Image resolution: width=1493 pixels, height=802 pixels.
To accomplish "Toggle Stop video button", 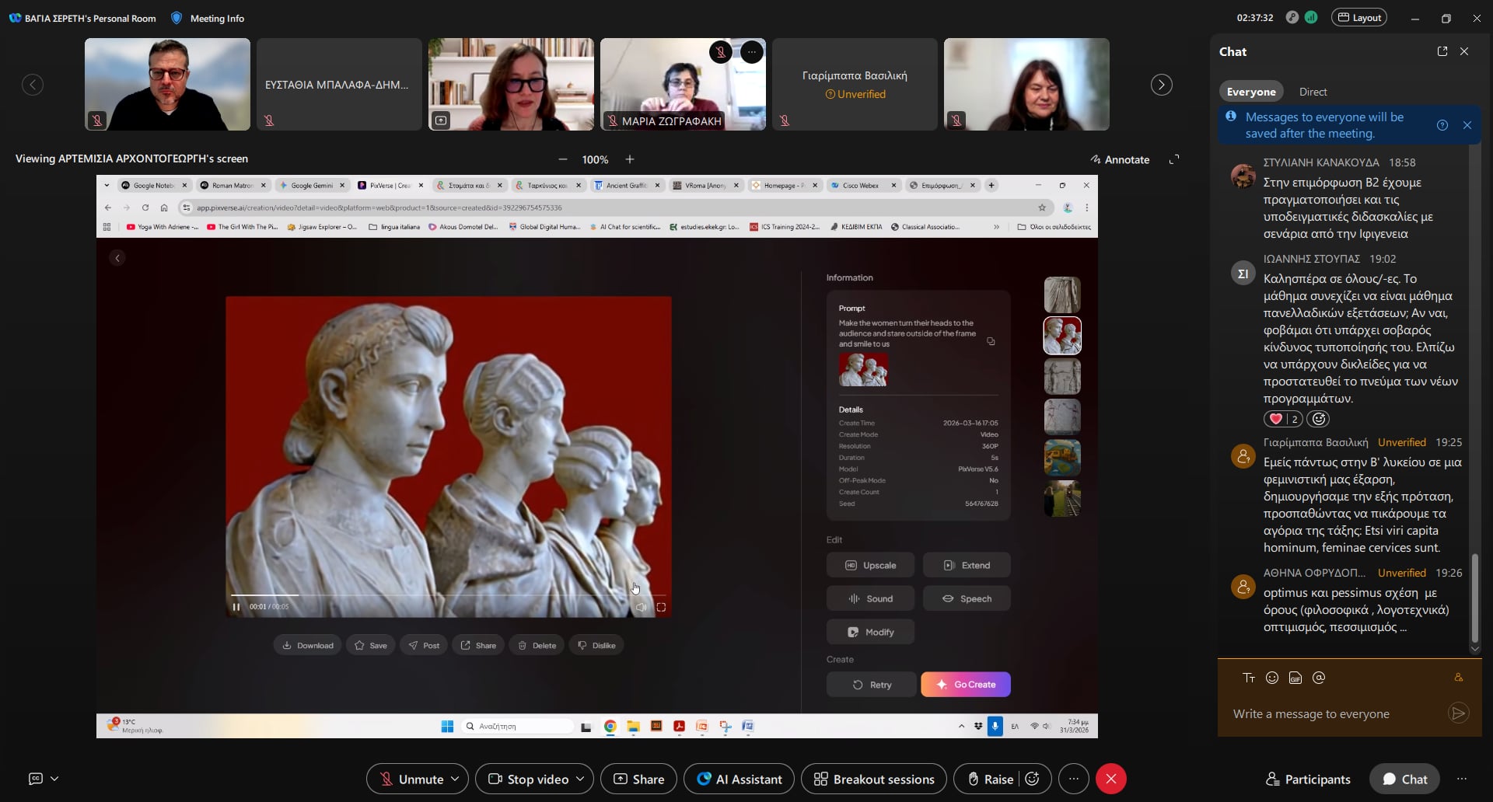I will click(x=526, y=779).
